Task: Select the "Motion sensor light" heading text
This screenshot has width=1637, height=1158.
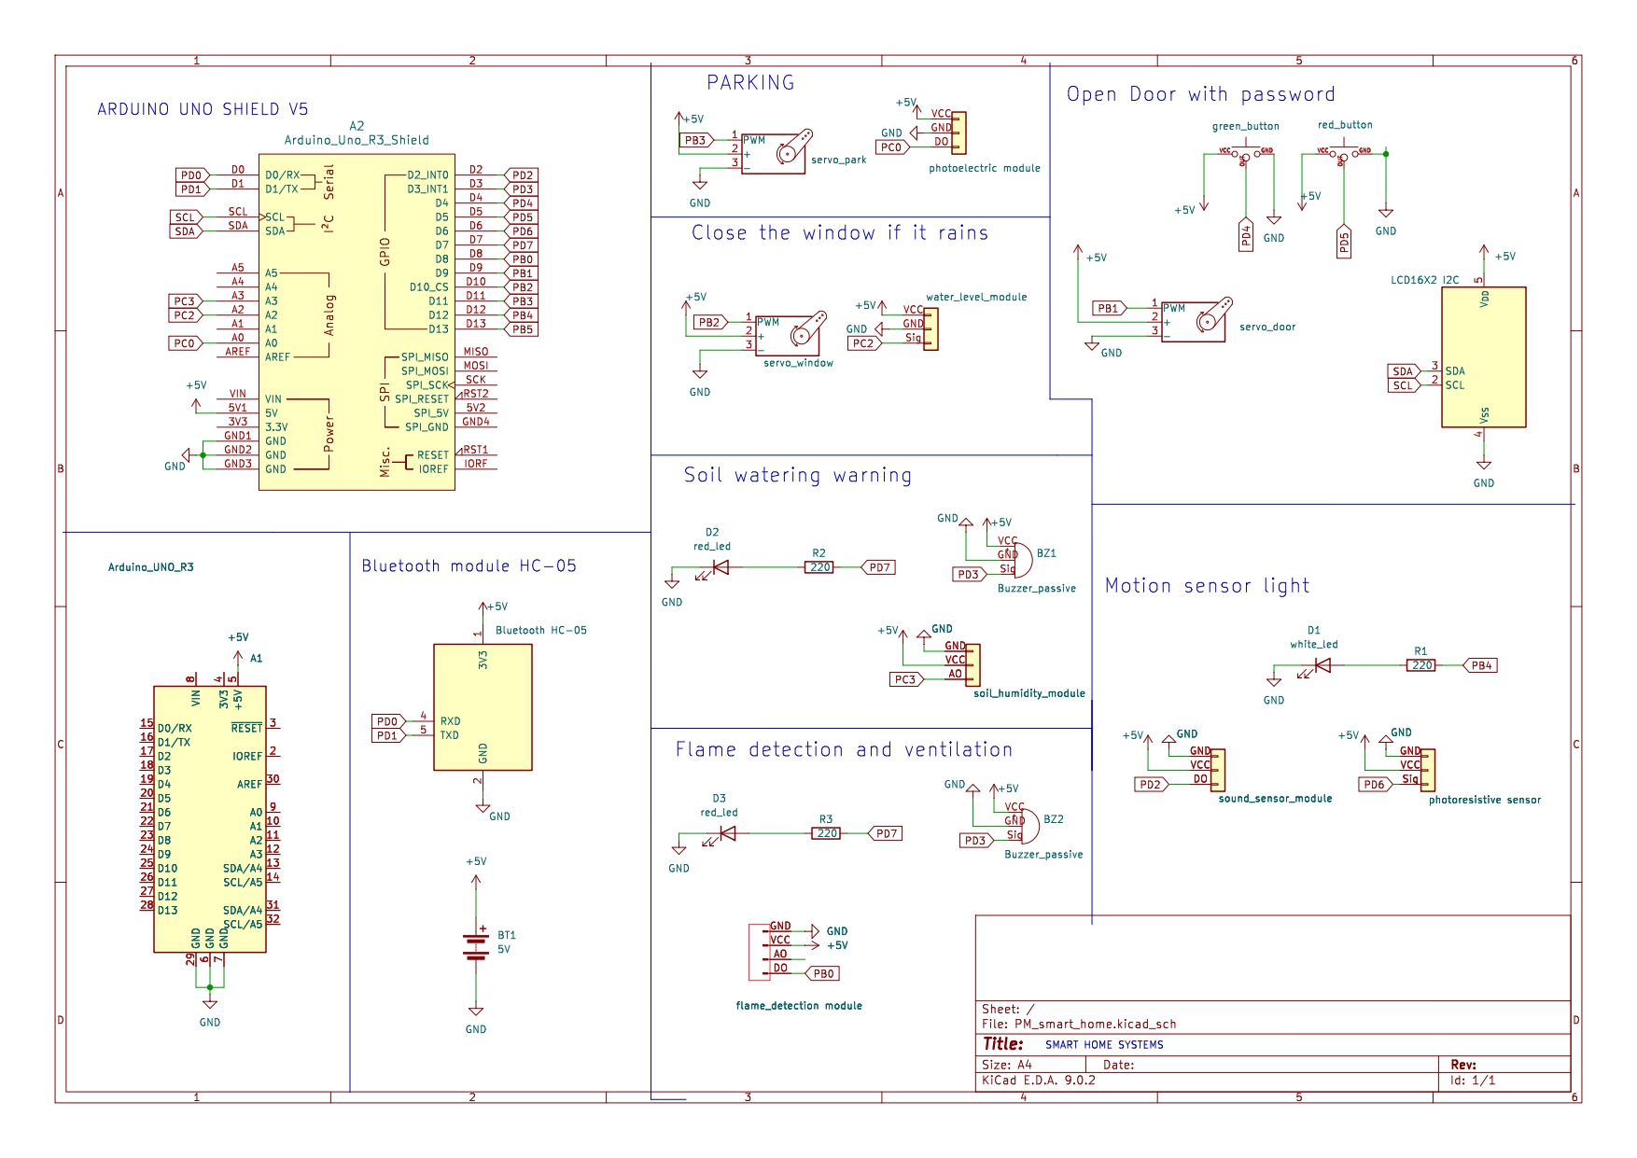Action: (1207, 586)
